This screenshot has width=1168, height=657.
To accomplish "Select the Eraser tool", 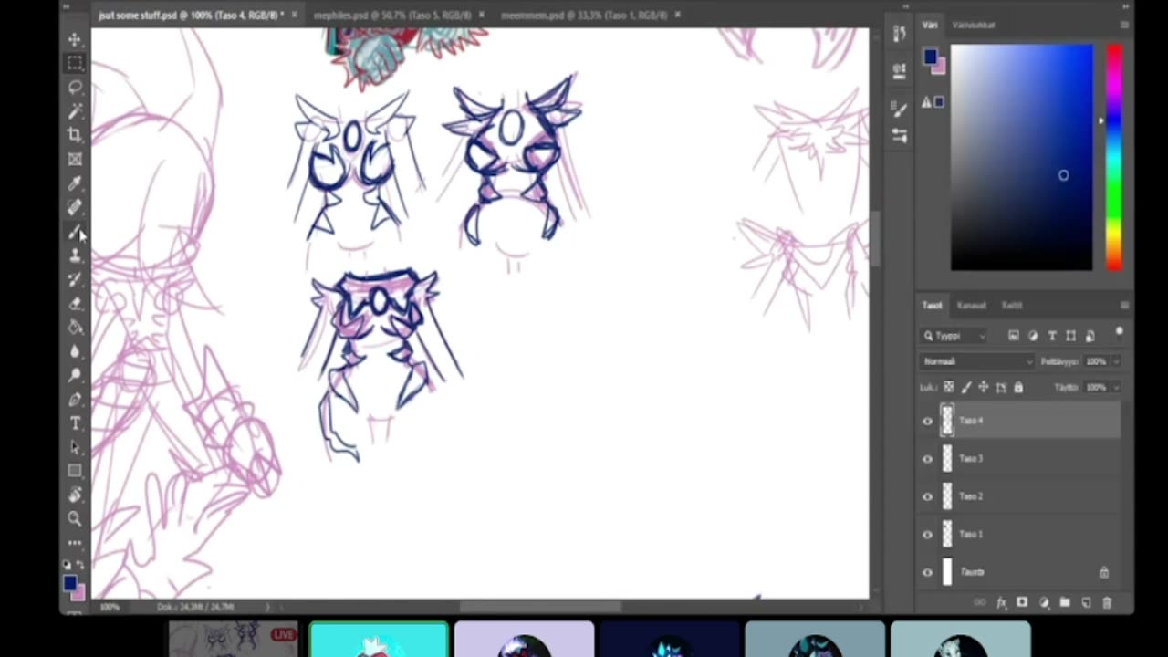I will 75,303.
